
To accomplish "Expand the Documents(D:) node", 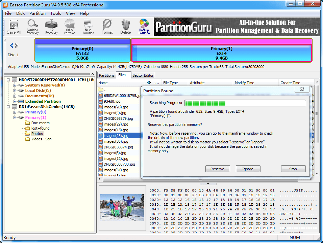I will pyautogui.click(x=15, y=96).
